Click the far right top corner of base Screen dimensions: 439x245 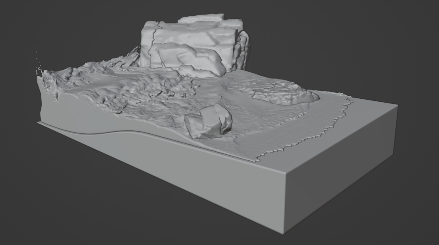[396, 106]
